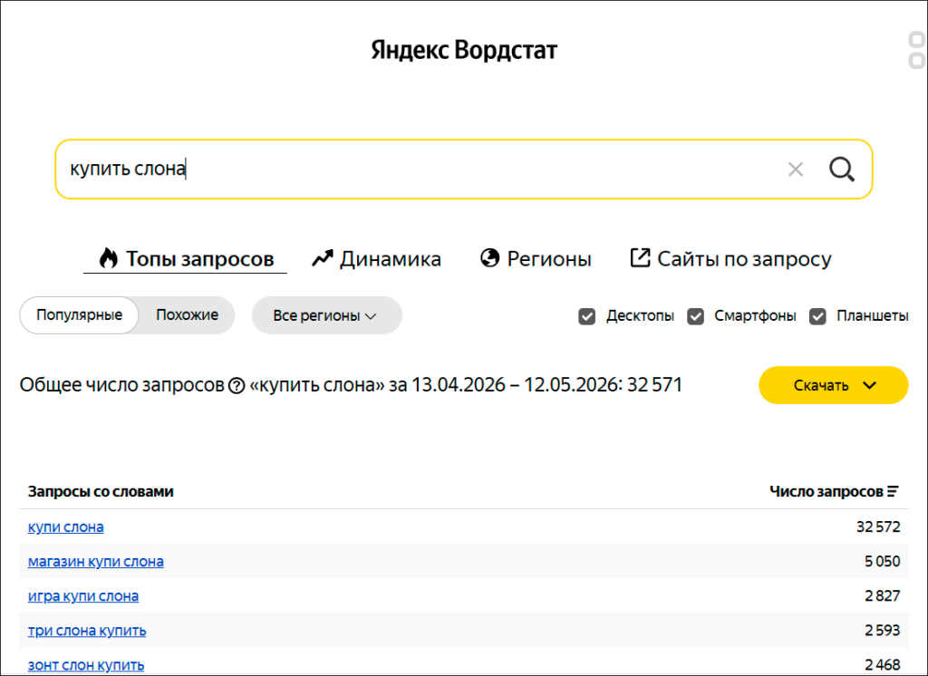Click the trend arrow icon of Динамика
Screen dimensions: 928x676
point(323,258)
